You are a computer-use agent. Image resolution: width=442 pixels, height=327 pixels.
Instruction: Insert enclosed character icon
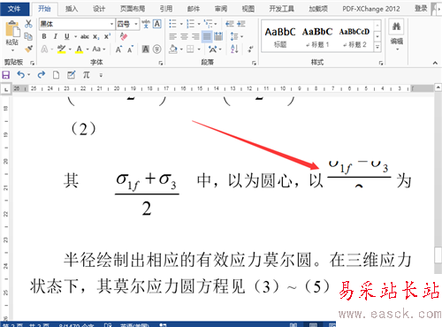[157, 49]
